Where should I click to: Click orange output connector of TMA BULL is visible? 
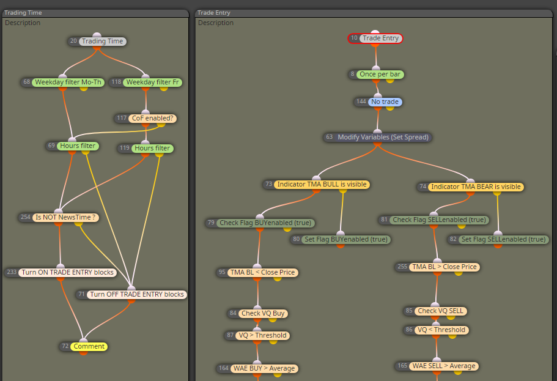pos(316,191)
